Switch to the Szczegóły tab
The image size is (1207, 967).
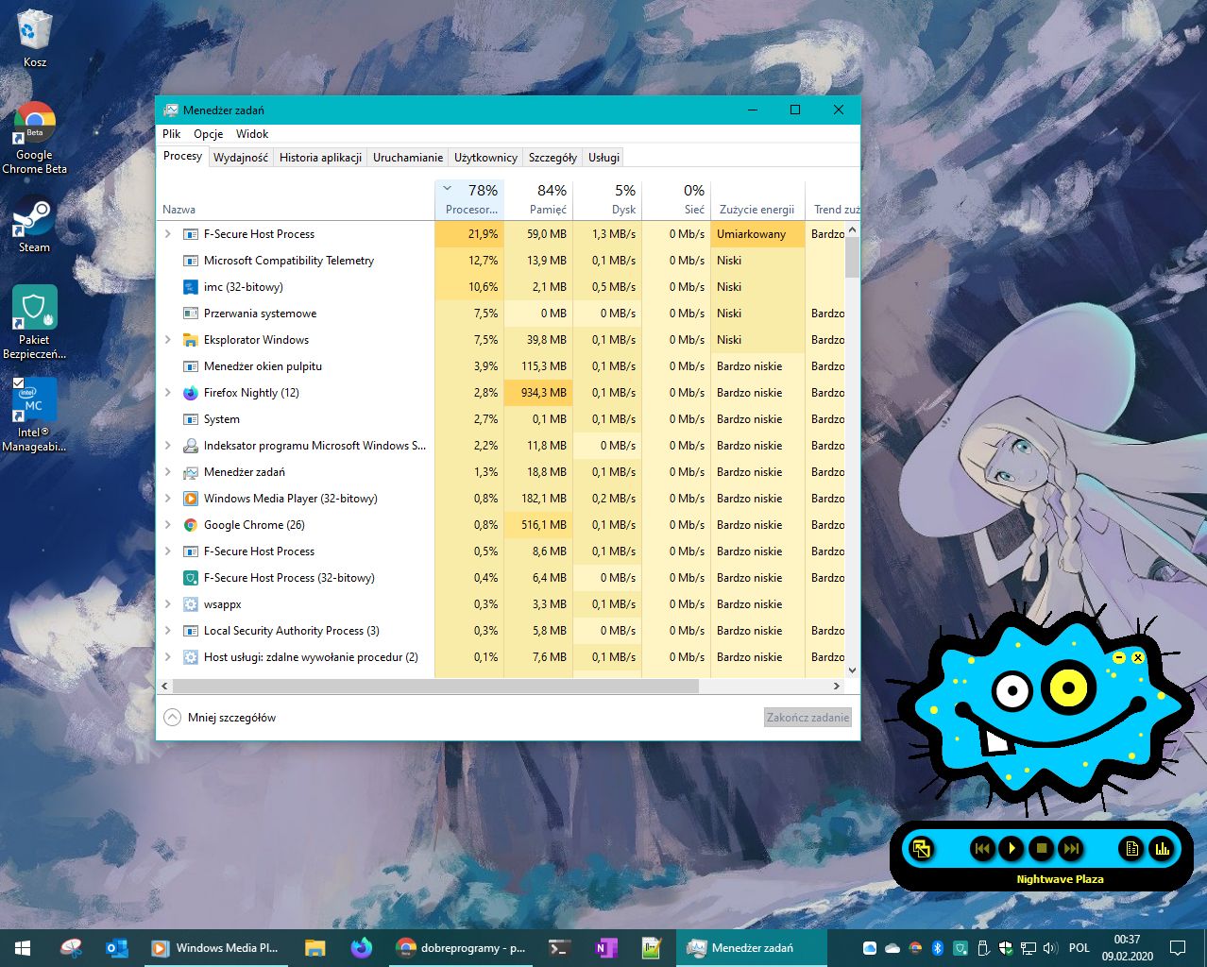coord(552,158)
